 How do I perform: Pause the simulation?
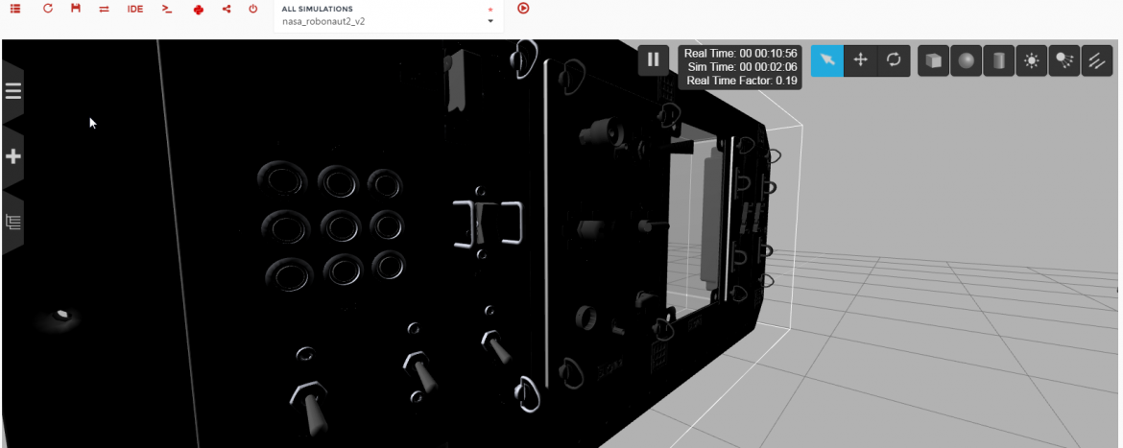click(654, 60)
